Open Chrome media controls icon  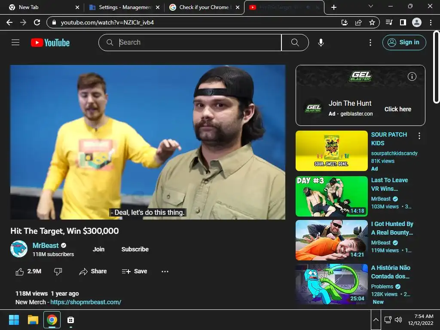[389, 22]
